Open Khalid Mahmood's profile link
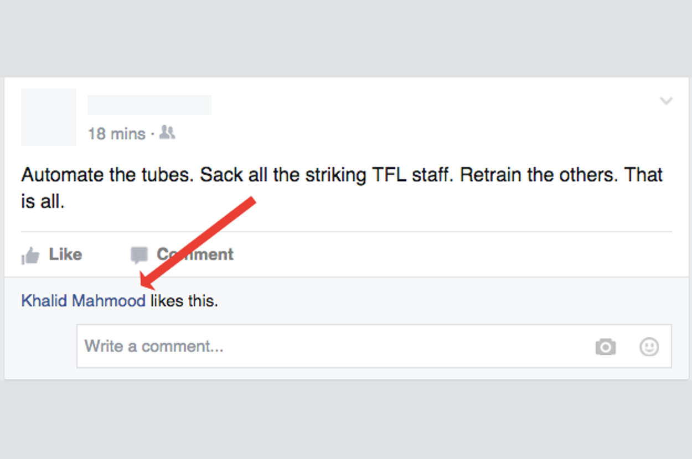This screenshot has height=459, width=692. tap(83, 301)
